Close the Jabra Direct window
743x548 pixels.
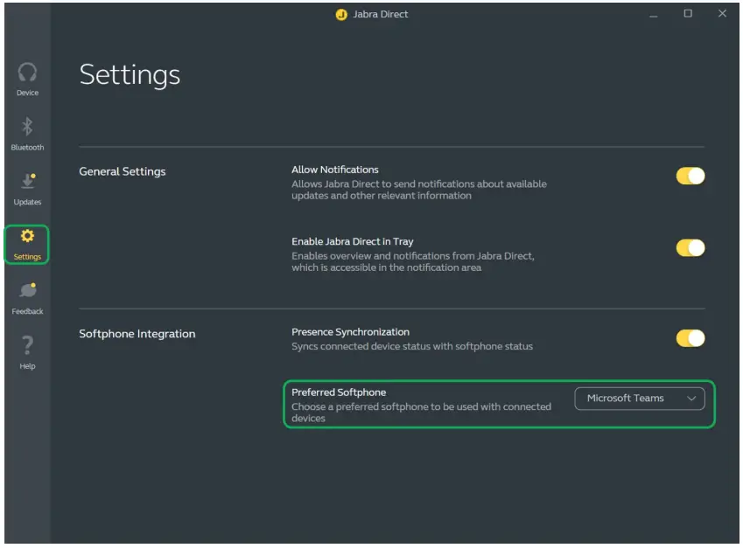click(722, 14)
